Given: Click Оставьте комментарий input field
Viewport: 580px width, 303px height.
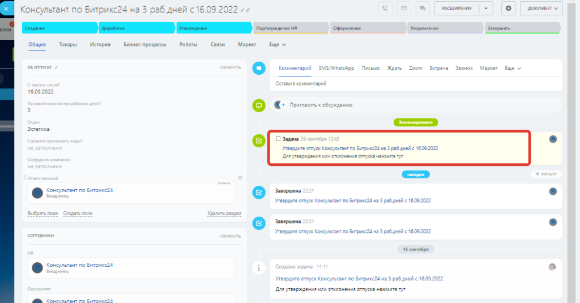Looking at the screenshot, I should (415, 84).
